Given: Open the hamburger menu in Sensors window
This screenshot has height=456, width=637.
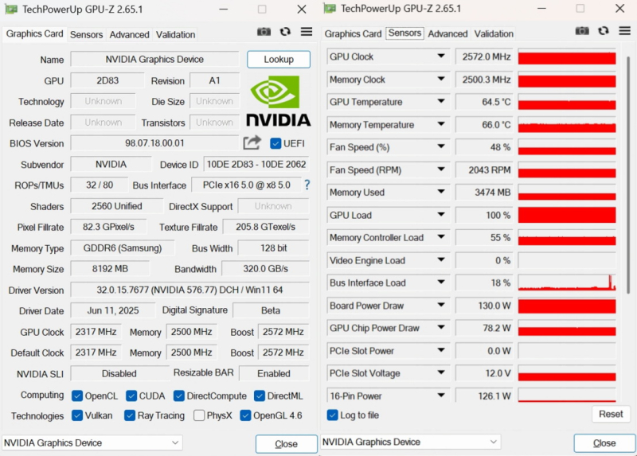Looking at the screenshot, I should [624, 31].
